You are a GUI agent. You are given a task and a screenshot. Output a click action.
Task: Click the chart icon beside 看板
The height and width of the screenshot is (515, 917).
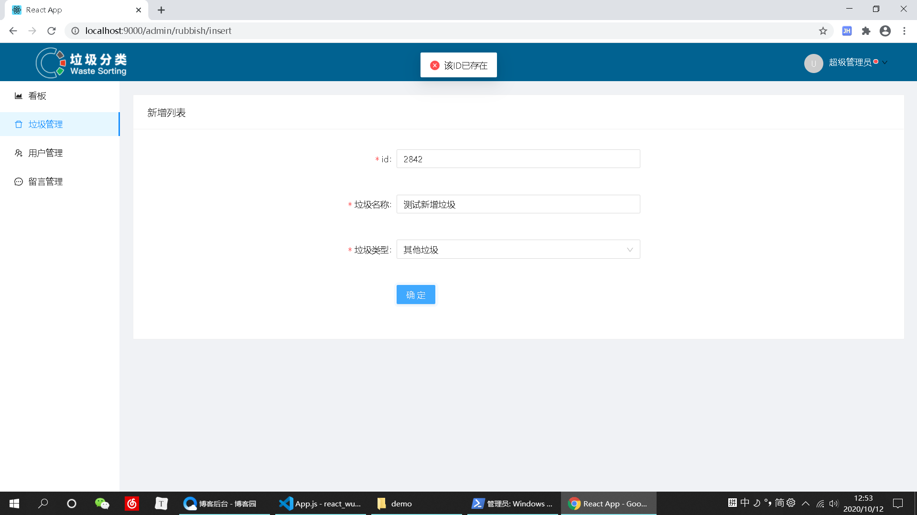[19, 96]
